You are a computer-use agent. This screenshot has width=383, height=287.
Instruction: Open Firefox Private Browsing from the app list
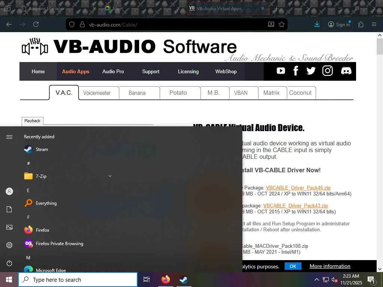coord(68,244)
